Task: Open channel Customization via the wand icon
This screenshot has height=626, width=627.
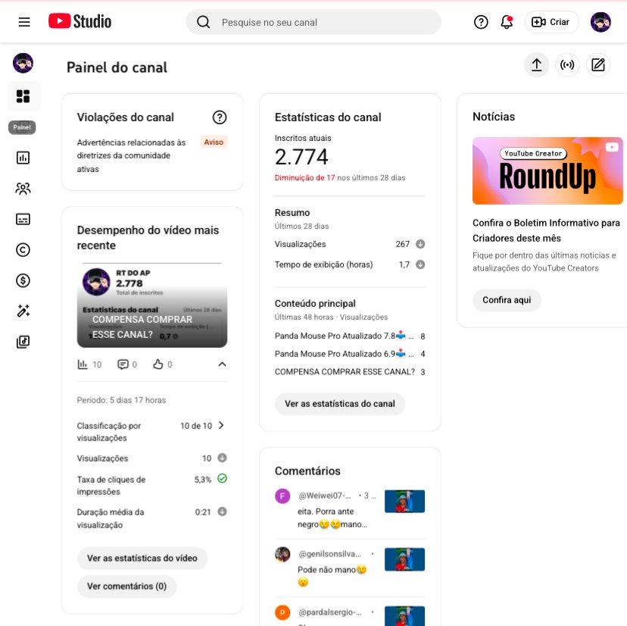Action: pos(23,311)
